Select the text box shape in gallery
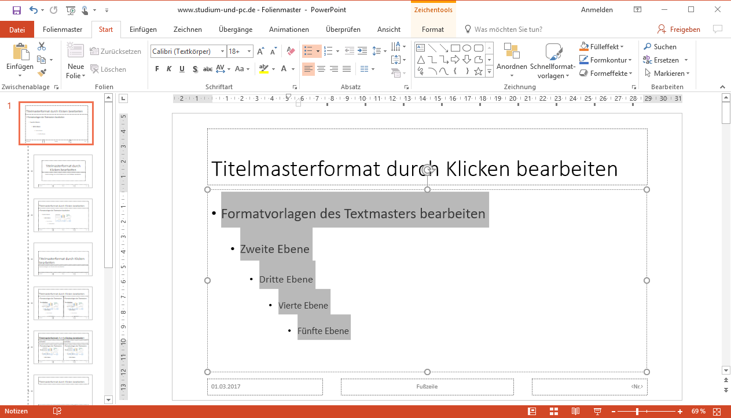731x418 pixels. click(421, 48)
